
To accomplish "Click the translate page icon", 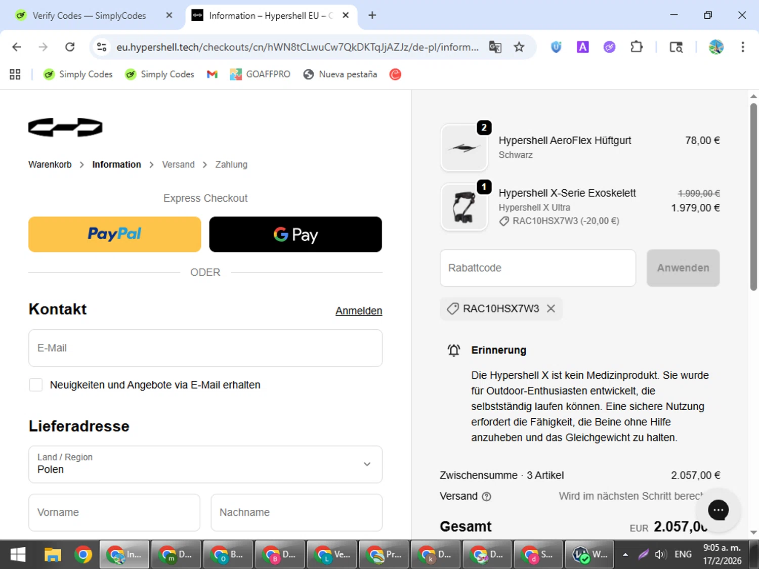I will point(495,47).
